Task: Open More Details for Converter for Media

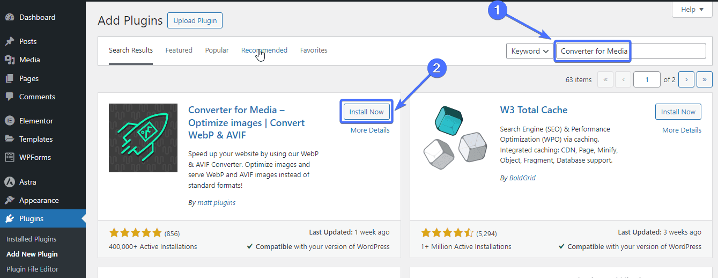Action: [370, 130]
